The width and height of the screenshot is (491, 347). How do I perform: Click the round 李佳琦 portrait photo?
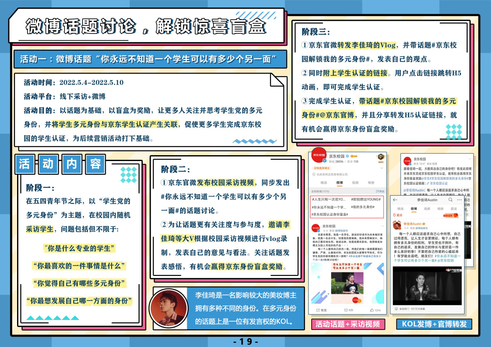tap(169, 308)
